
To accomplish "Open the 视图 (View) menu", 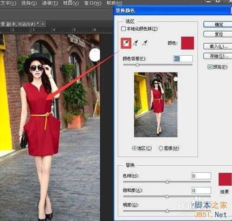I will (x=71, y=3).
